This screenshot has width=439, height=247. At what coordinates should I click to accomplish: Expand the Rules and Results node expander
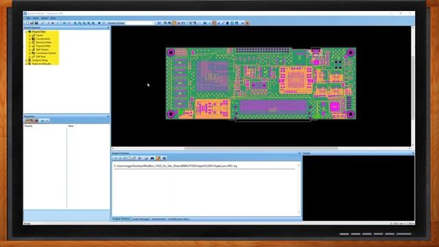point(26,64)
